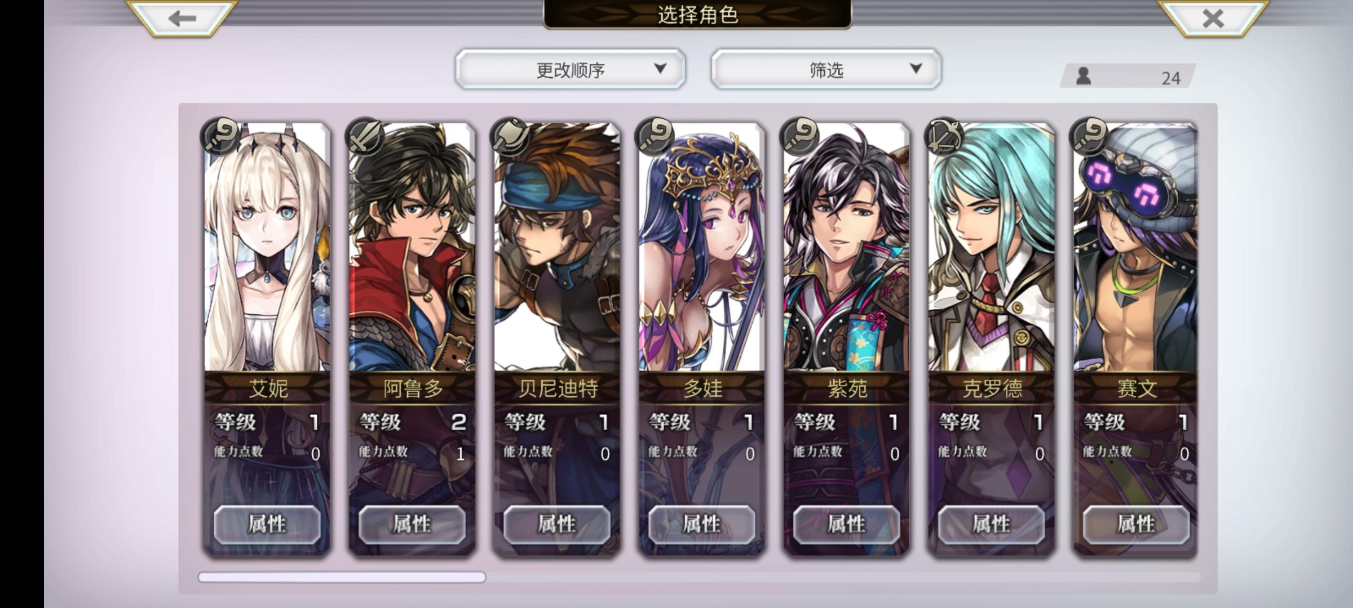Close the 选择角色 screen
The width and height of the screenshot is (1353, 608).
pyautogui.click(x=1213, y=18)
